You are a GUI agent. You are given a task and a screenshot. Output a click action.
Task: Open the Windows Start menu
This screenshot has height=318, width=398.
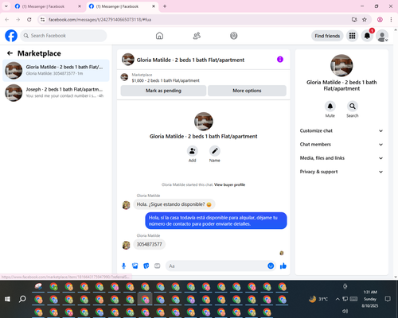[7, 299]
